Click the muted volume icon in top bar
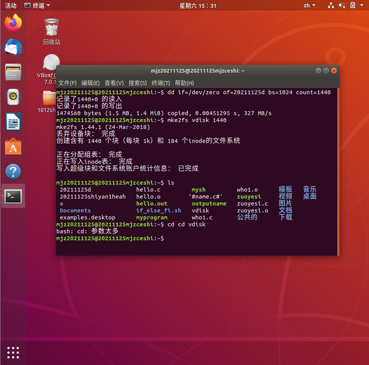Viewport: 369px width, 365px height. click(342, 5)
